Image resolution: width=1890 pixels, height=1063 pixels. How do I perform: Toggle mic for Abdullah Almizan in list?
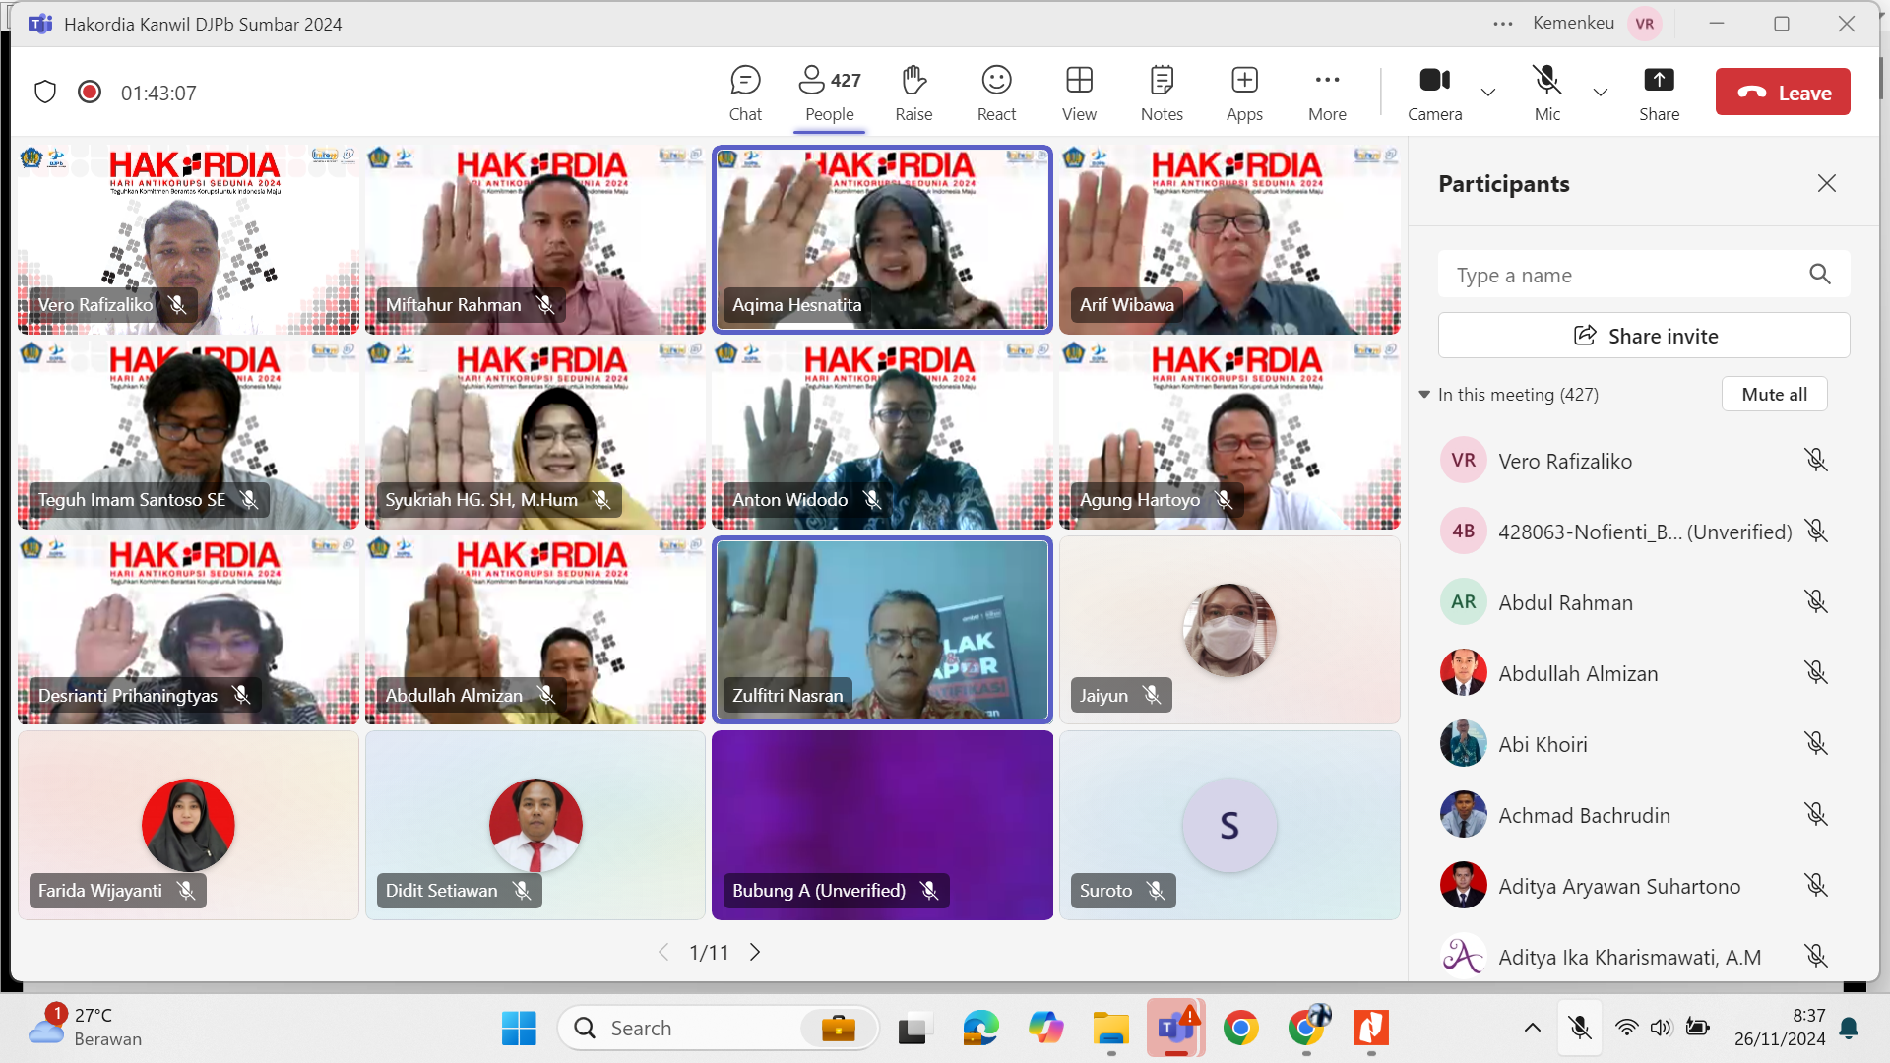(1816, 673)
